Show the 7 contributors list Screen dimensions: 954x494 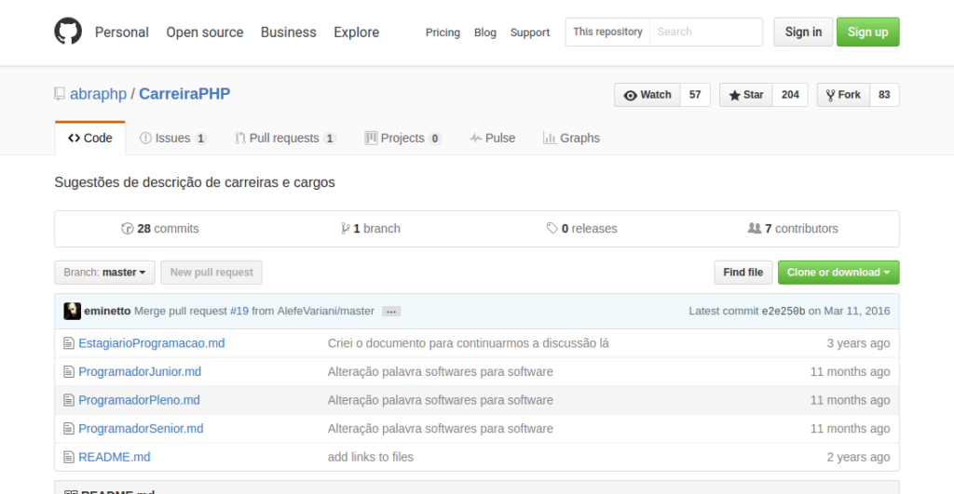pyautogui.click(x=793, y=229)
